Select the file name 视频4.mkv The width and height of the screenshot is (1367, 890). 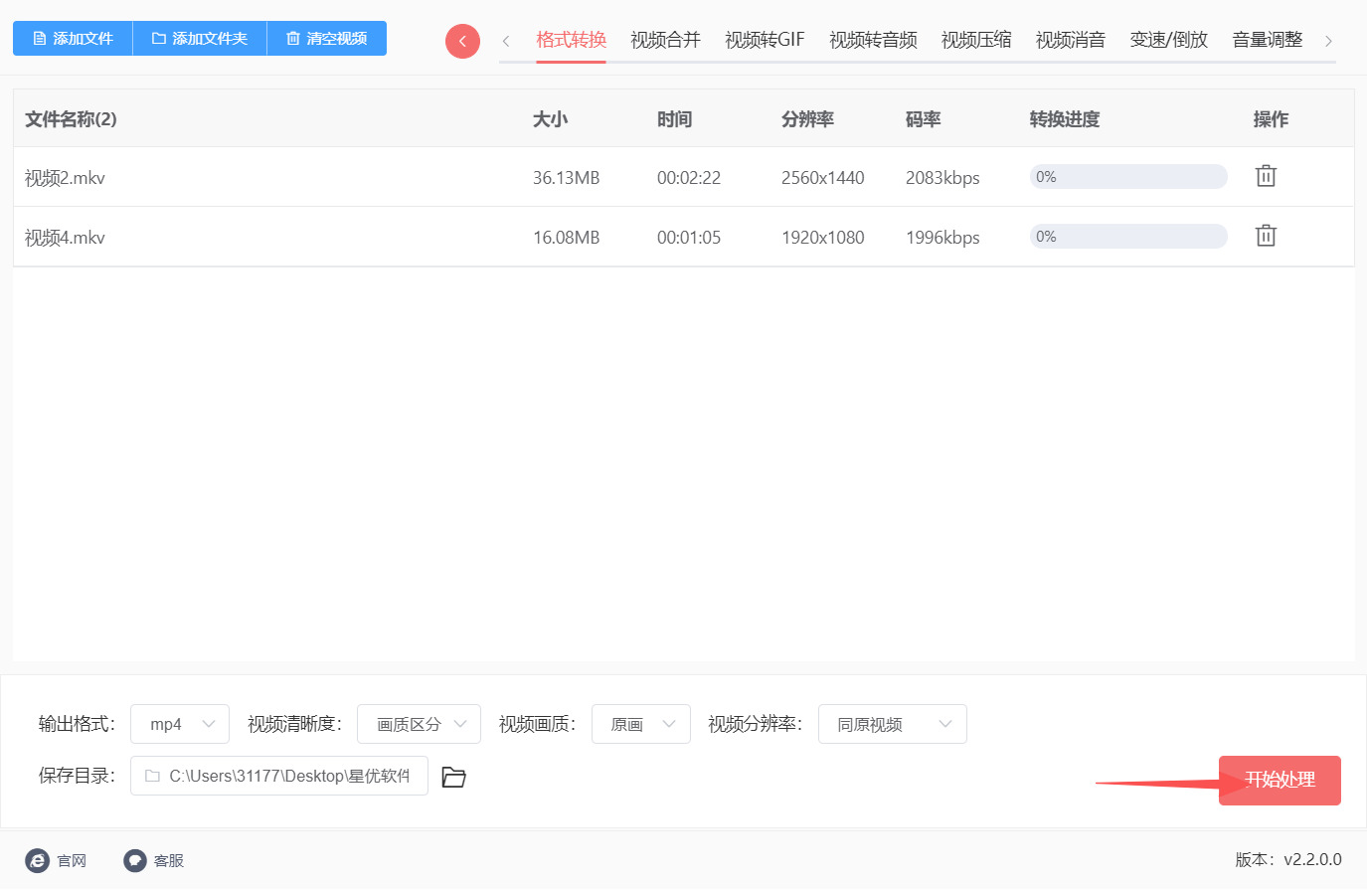tap(65, 238)
